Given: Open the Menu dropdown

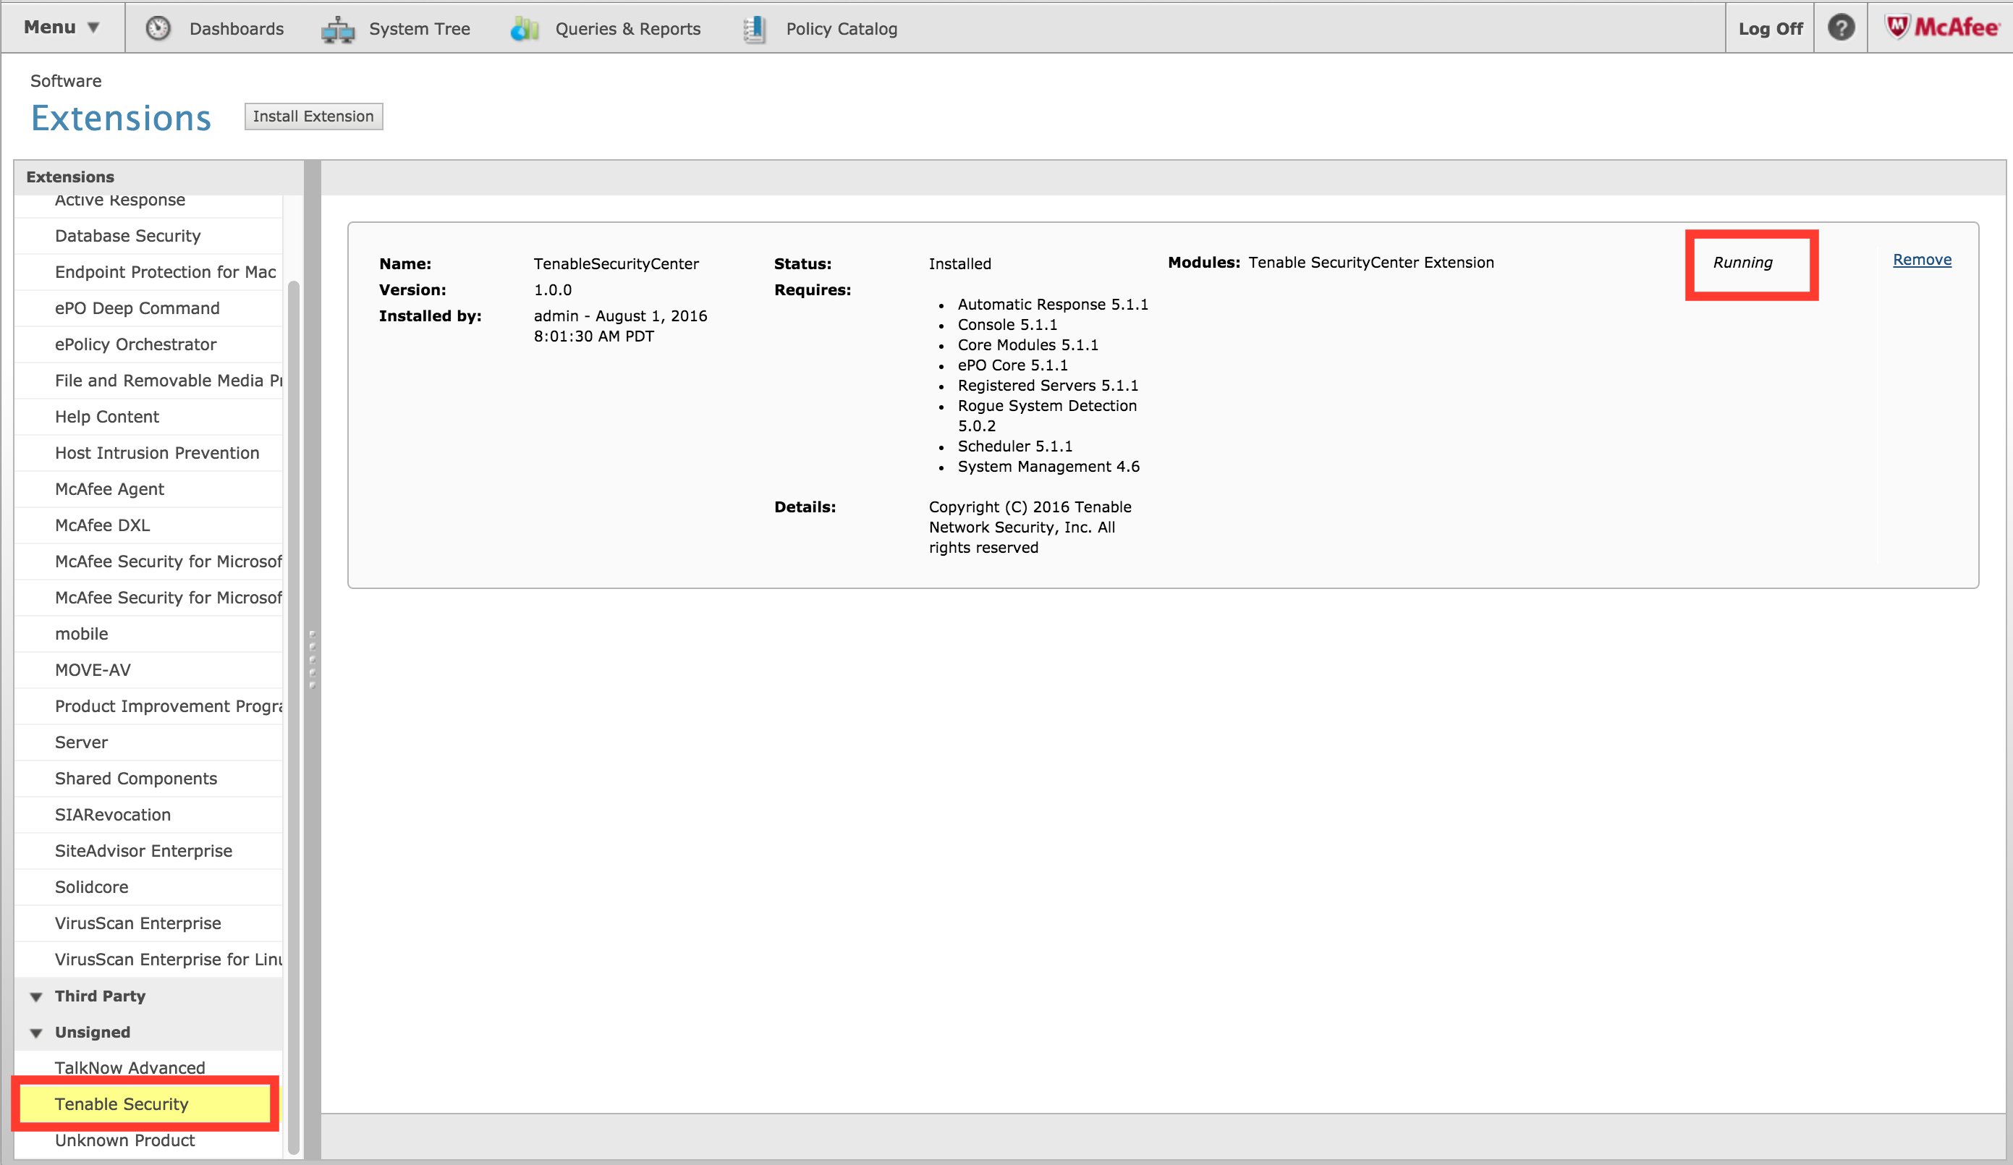Looking at the screenshot, I should (x=62, y=28).
